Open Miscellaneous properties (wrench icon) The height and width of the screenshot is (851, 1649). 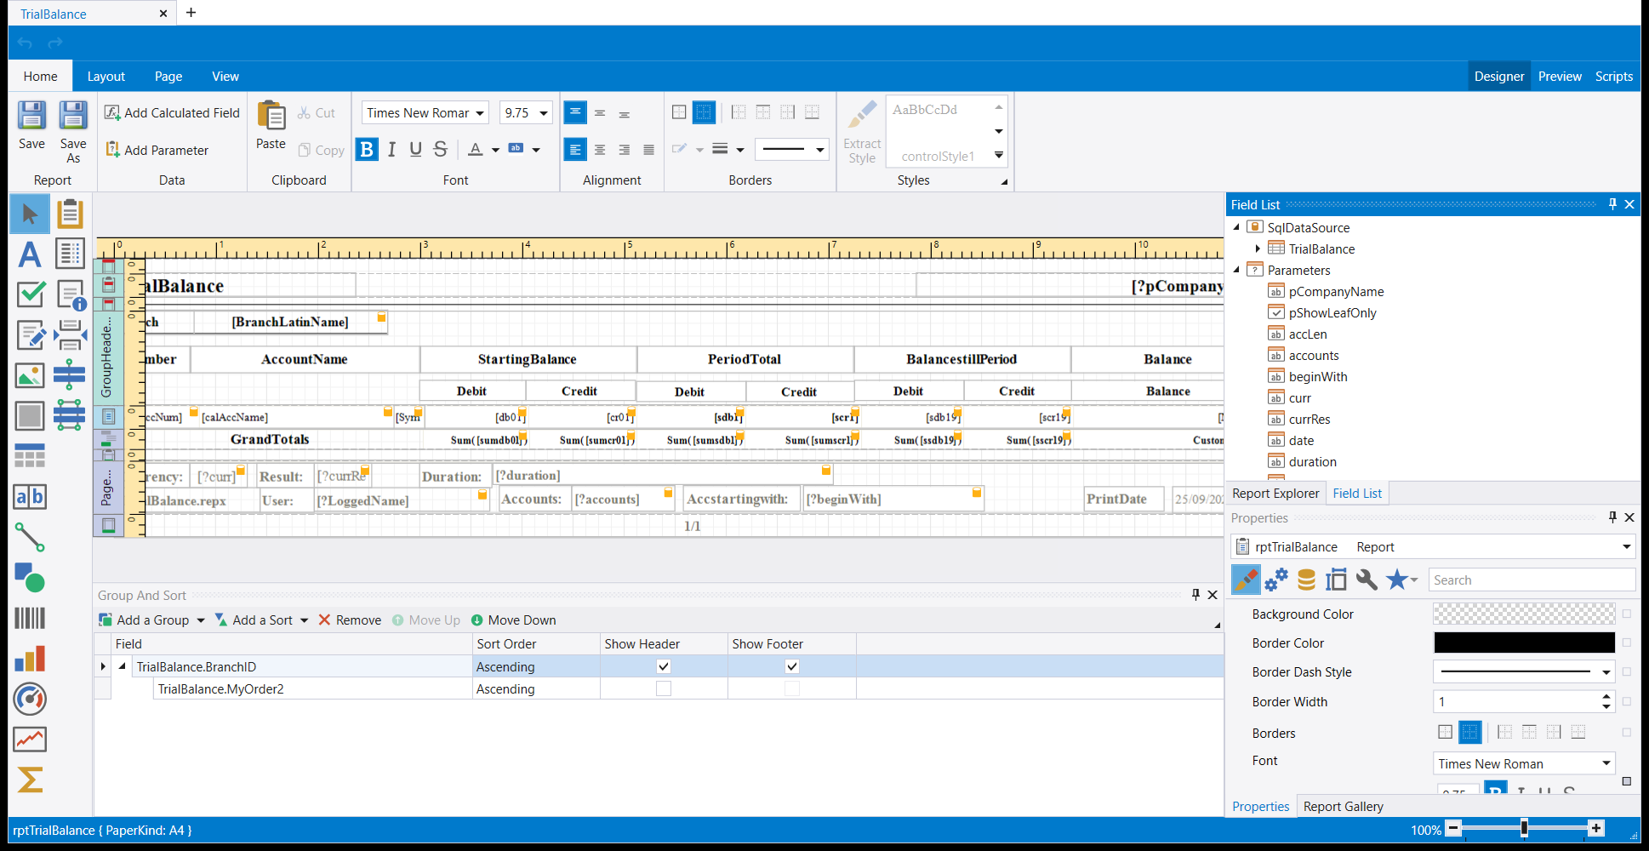click(1367, 580)
